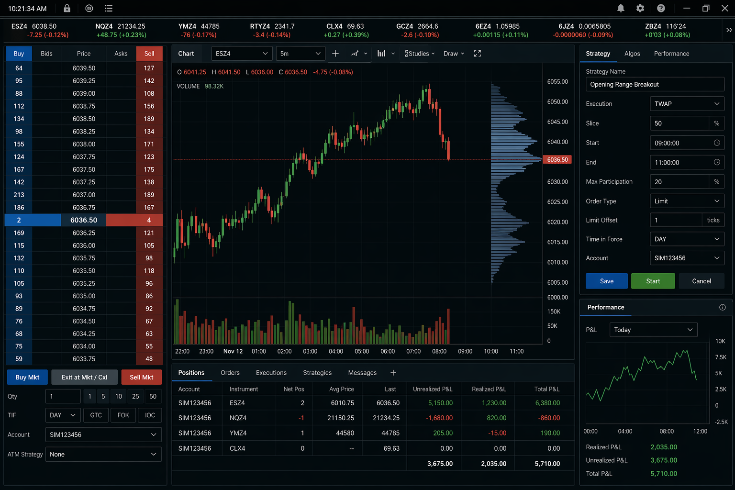Image resolution: width=735 pixels, height=490 pixels.
Task: Click the notifications bell icon
Action: tap(621, 8)
